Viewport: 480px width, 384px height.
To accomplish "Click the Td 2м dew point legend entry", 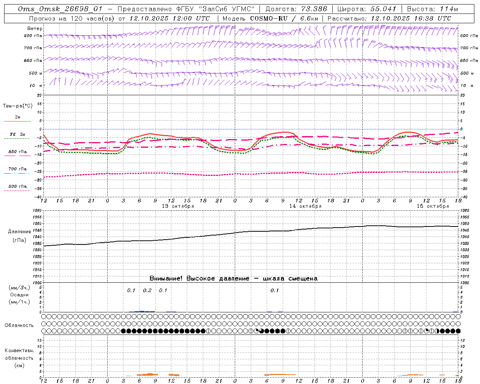I will [17, 134].
